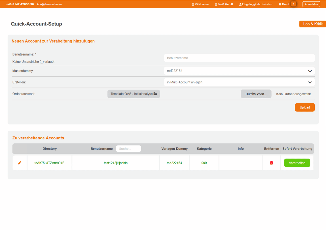
Task: Click the Upload button
Action: (x=304, y=107)
